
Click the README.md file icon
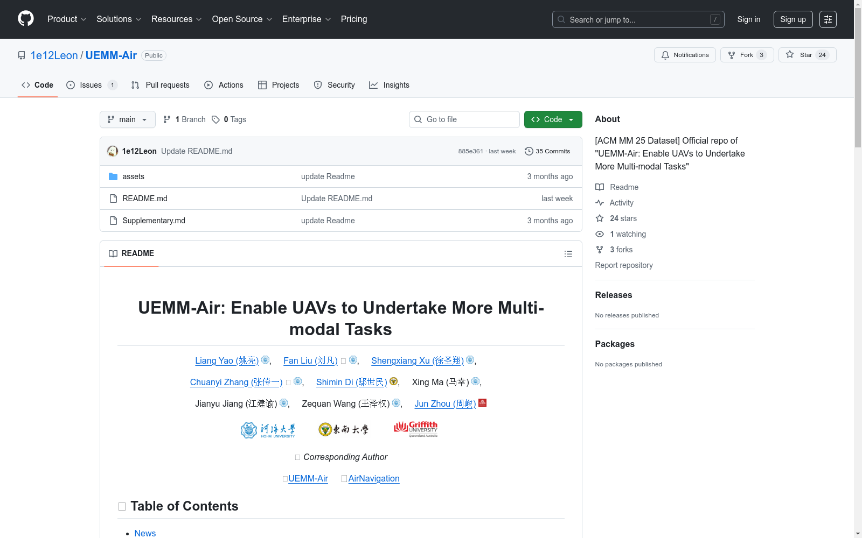[113, 199]
